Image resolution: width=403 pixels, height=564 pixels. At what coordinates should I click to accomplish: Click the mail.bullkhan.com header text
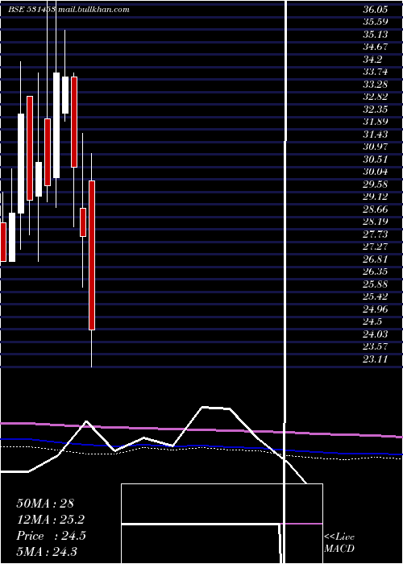point(93,10)
